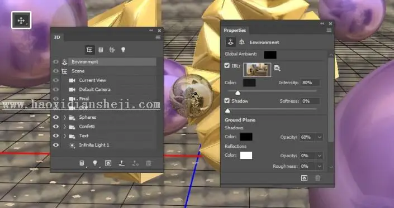
Task: Expand the Text group
Action: [65, 136]
